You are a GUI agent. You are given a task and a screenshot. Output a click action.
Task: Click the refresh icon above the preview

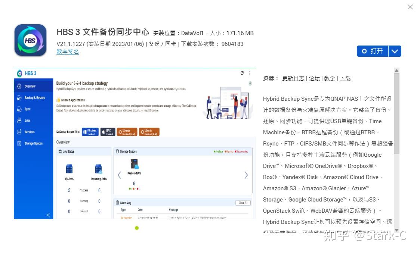pyautogui.click(x=242, y=73)
